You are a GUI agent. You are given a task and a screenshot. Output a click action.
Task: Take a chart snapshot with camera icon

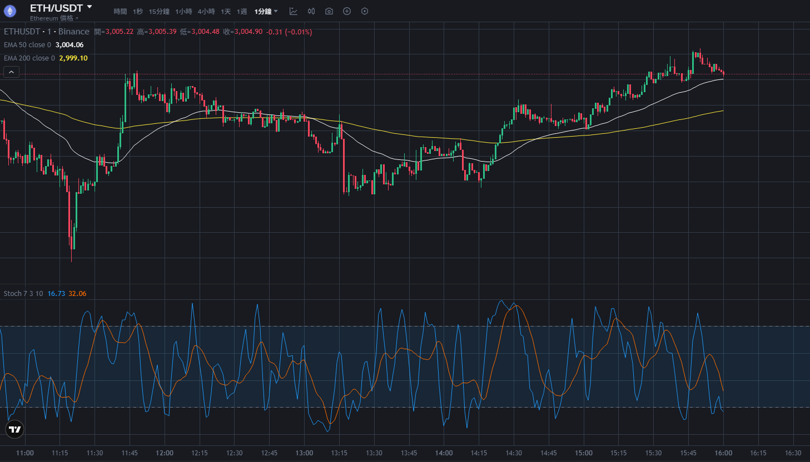point(329,11)
